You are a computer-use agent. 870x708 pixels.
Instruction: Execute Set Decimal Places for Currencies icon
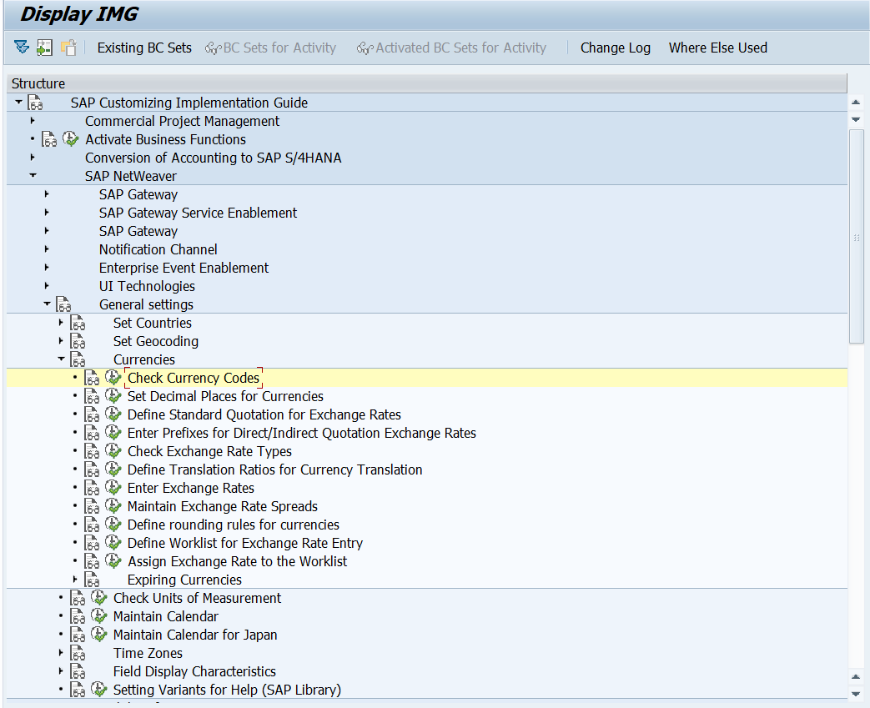click(x=113, y=395)
